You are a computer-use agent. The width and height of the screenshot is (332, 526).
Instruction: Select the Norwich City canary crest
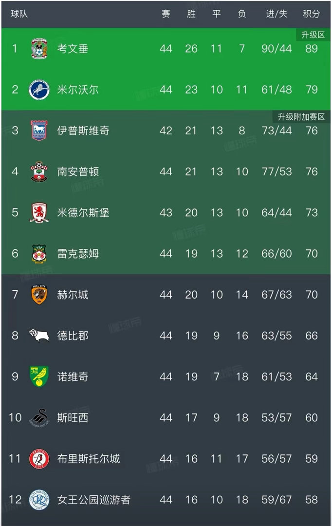point(39,376)
